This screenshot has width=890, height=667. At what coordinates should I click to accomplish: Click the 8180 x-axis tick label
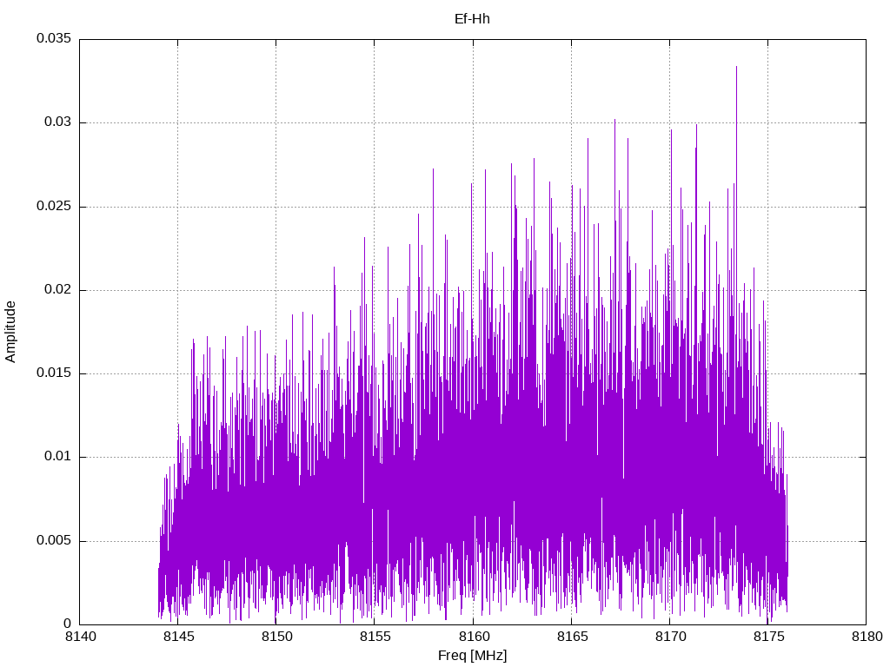click(867, 637)
